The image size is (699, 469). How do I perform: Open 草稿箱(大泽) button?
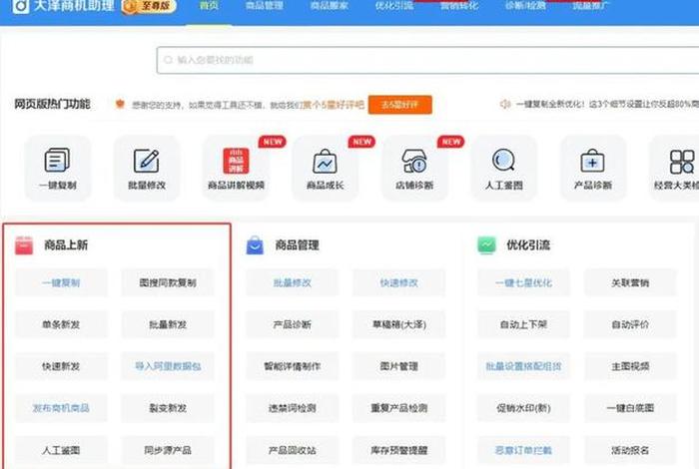[x=399, y=324]
